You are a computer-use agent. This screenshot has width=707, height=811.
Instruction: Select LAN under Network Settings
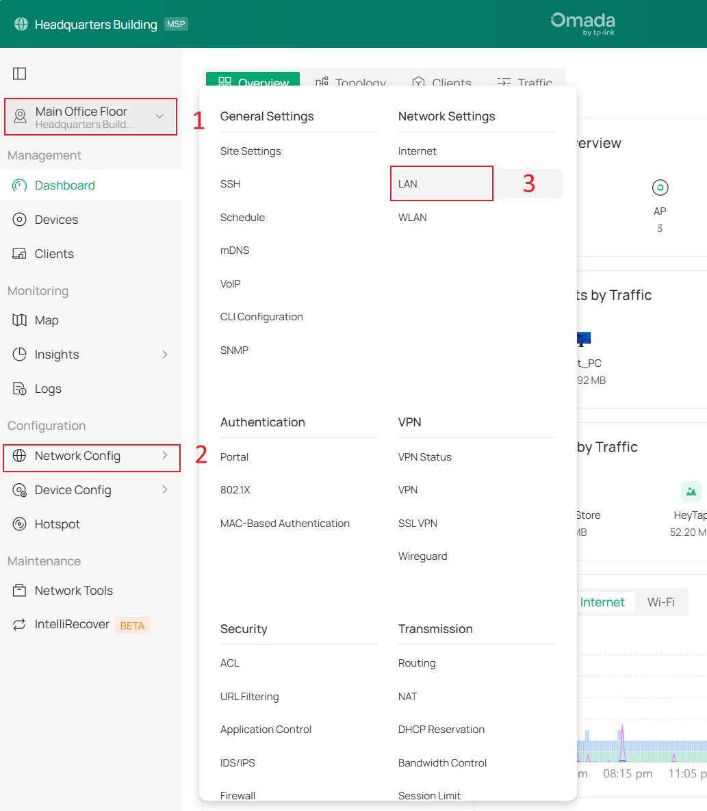point(408,184)
